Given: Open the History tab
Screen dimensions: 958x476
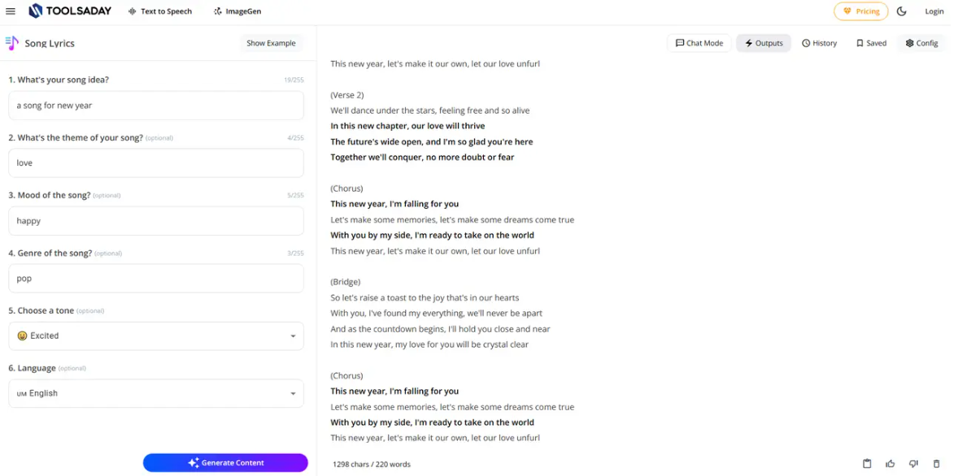Looking at the screenshot, I should (819, 43).
